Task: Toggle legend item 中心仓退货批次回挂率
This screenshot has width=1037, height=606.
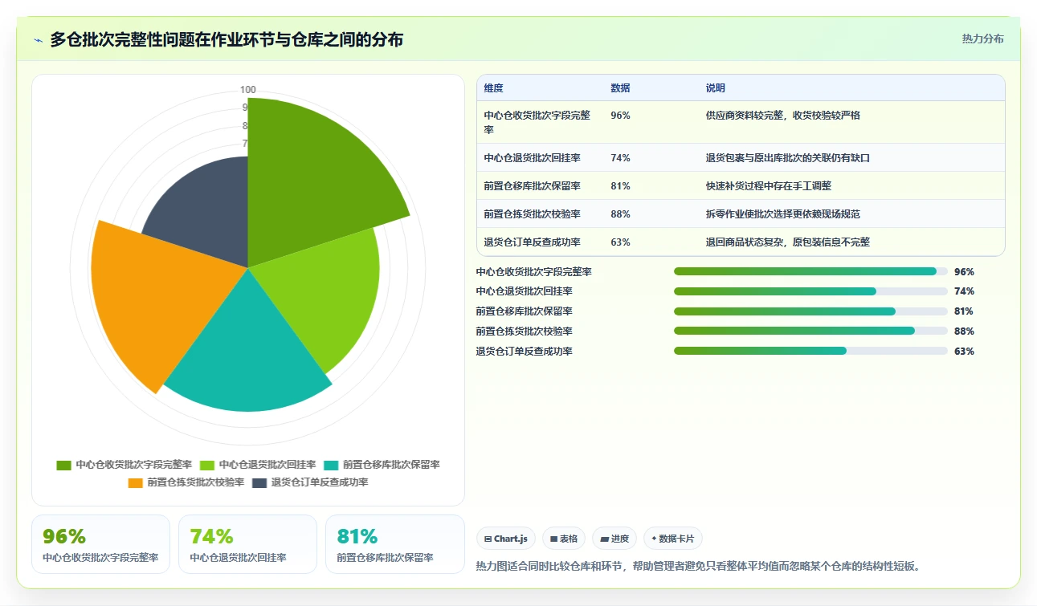Action: click(x=258, y=465)
